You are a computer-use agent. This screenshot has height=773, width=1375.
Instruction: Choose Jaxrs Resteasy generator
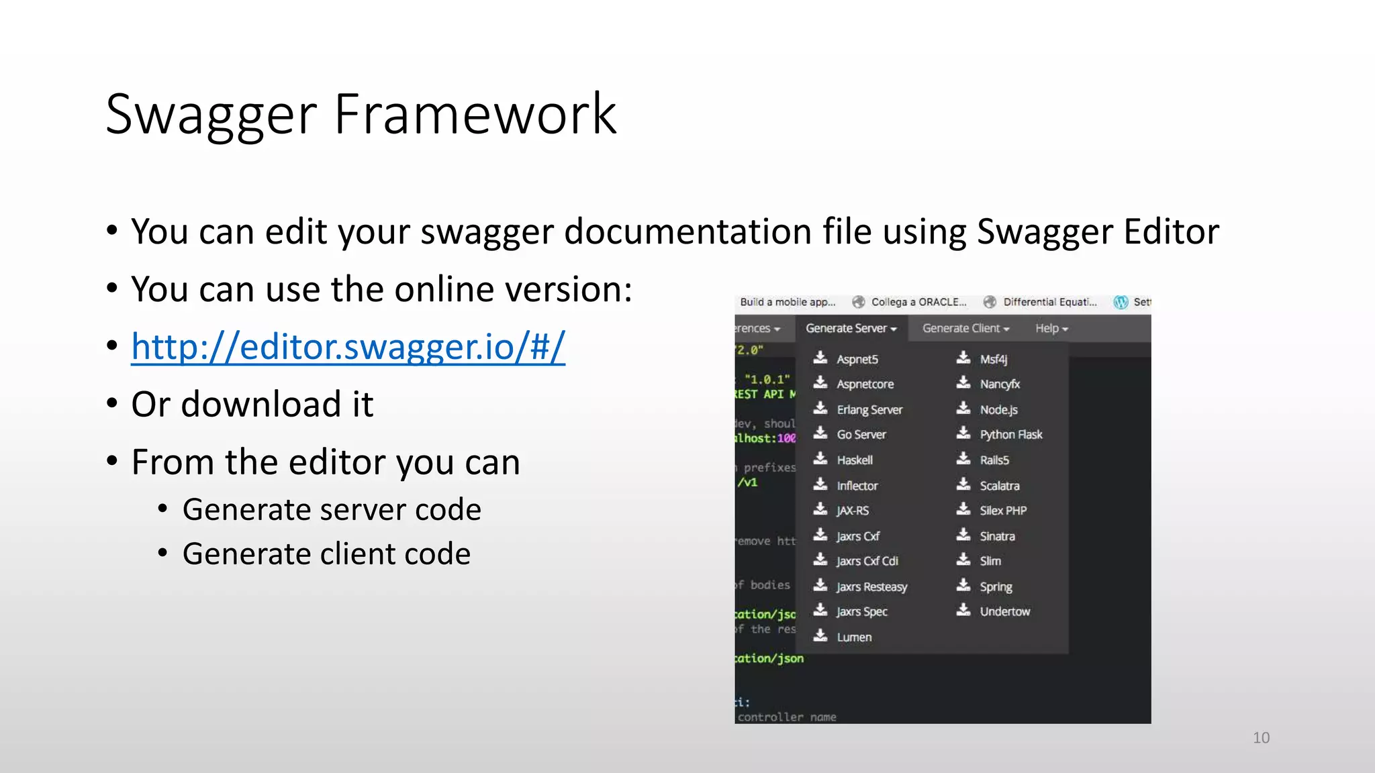click(872, 587)
